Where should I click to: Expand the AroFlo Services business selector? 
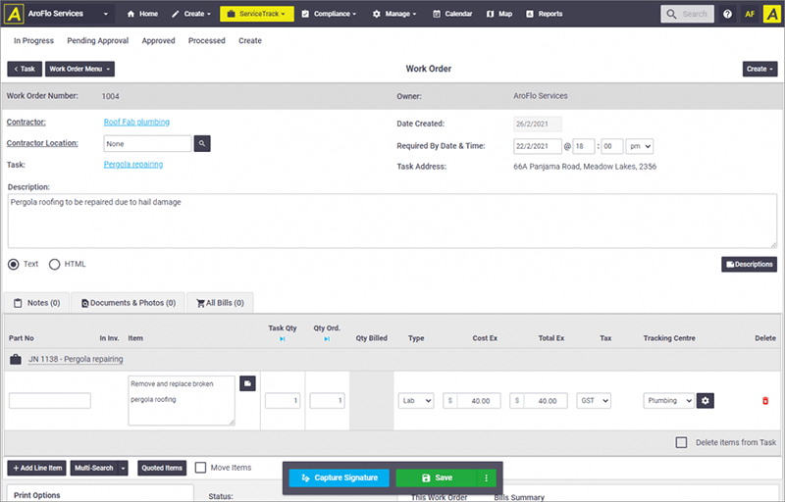[x=106, y=14]
